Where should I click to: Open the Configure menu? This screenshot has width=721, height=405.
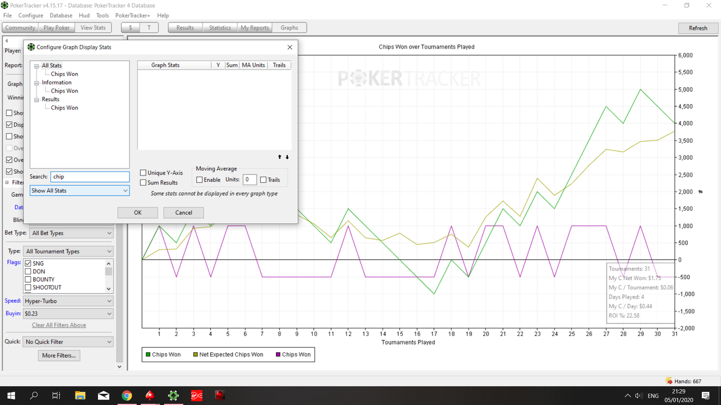[x=30, y=16]
